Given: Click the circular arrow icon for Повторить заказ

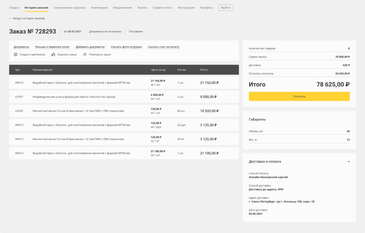Looking at the screenshot, I should (85, 55).
